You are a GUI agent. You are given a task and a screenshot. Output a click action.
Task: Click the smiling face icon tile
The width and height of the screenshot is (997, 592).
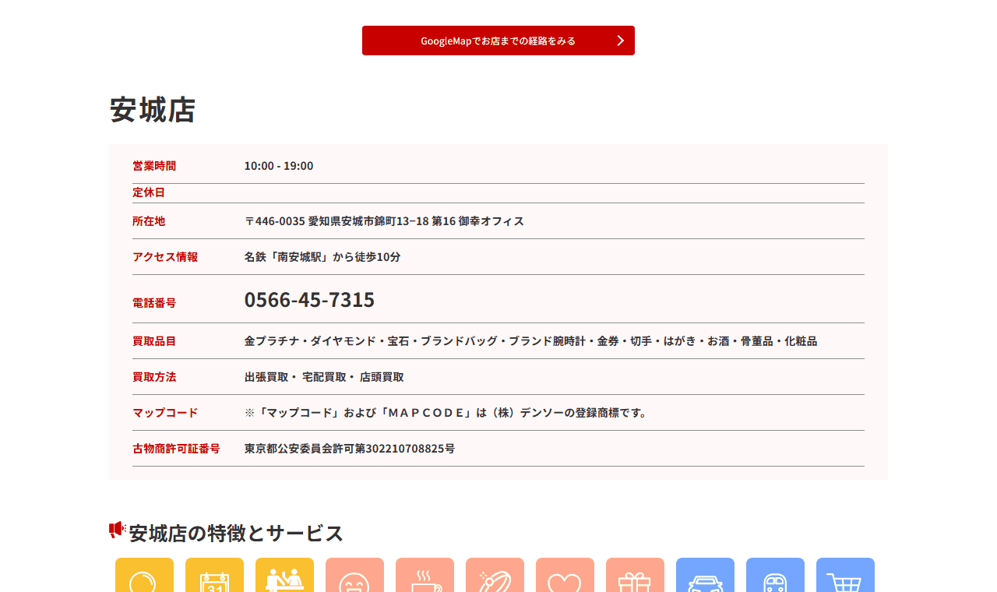[x=354, y=575]
